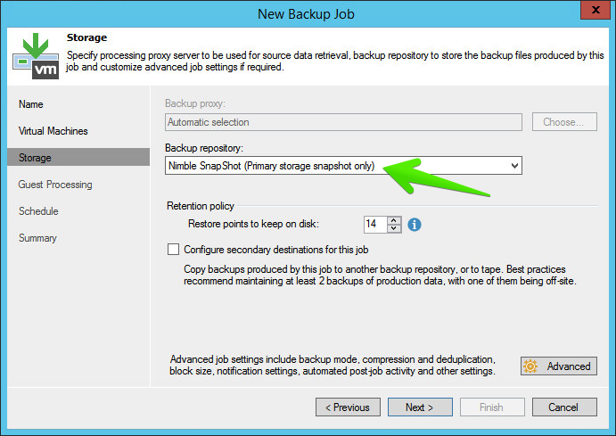Click the VM backup wizard icon

point(36,56)
